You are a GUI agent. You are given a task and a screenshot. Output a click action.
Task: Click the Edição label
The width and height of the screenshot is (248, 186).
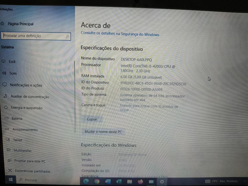[86, 154]
